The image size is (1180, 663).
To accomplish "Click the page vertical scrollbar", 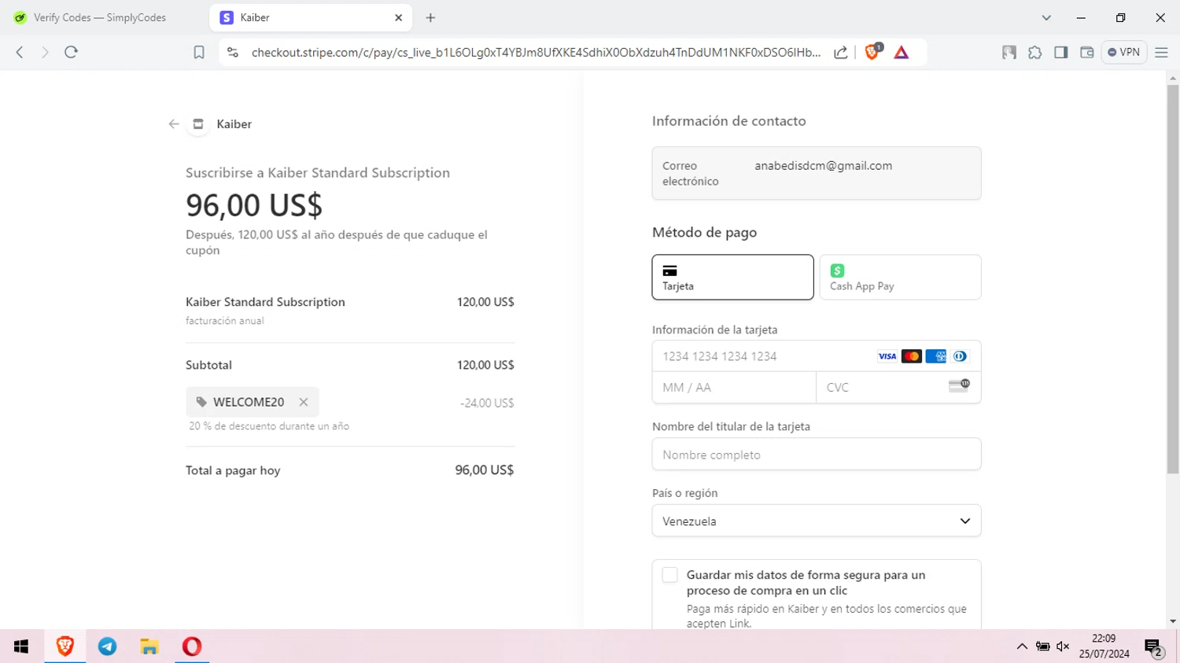I will [1173, 279].
